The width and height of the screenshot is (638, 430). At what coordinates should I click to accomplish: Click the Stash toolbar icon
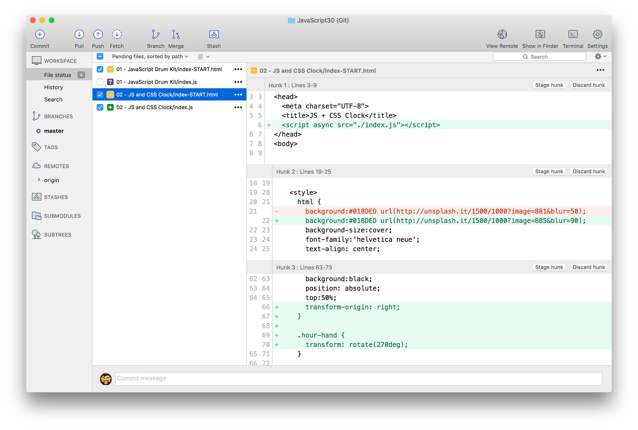214,34
